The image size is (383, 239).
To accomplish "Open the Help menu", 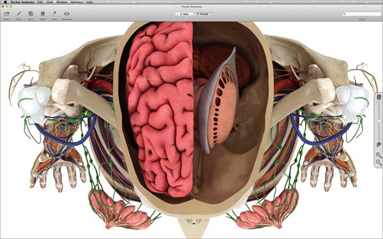I will (x=89, y=2).
